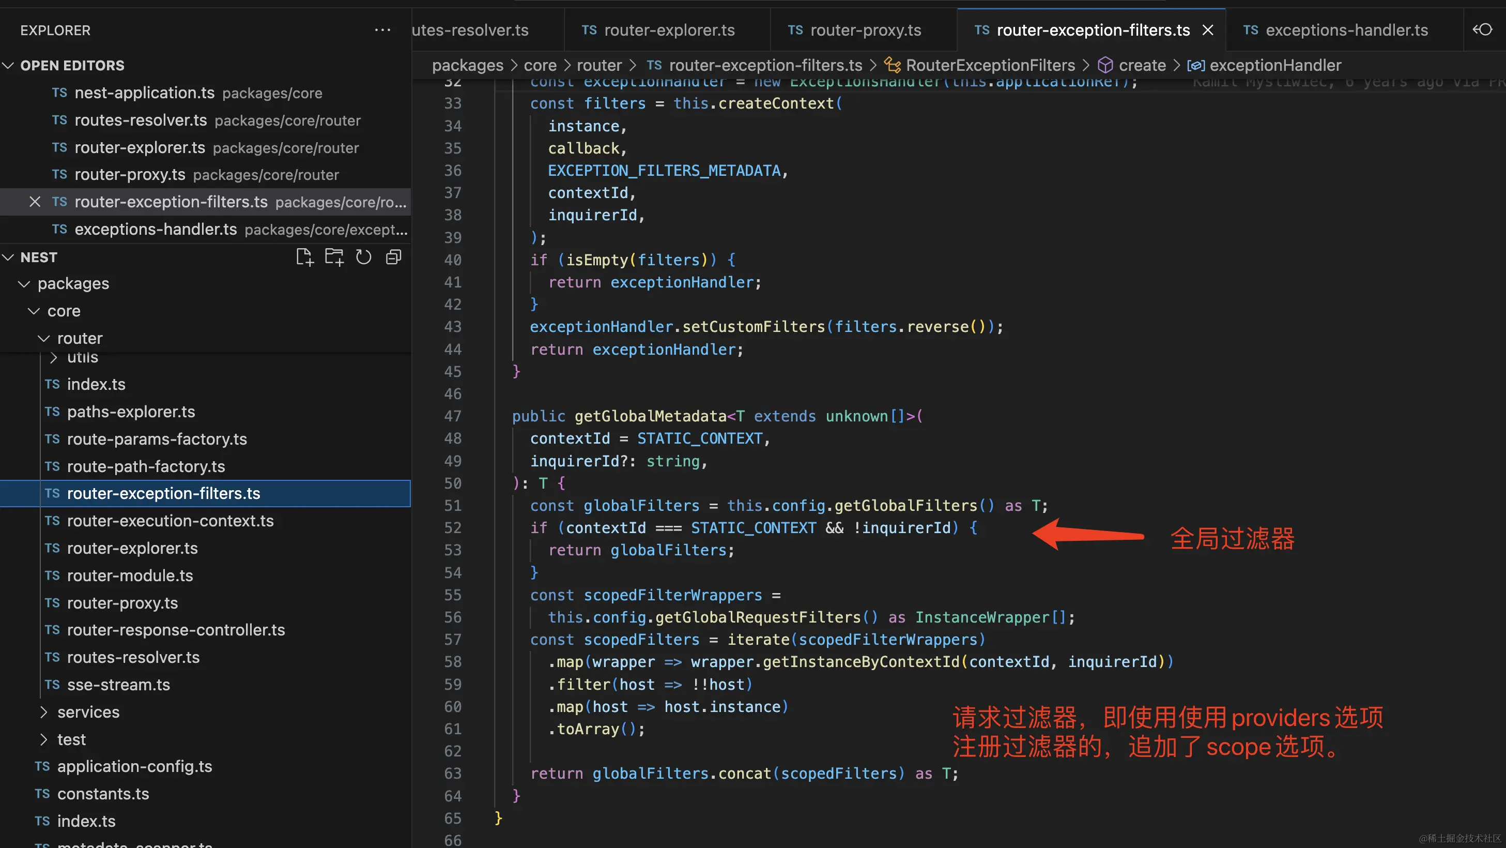
Task: Expand the services folder
Action: click(44, 711)
